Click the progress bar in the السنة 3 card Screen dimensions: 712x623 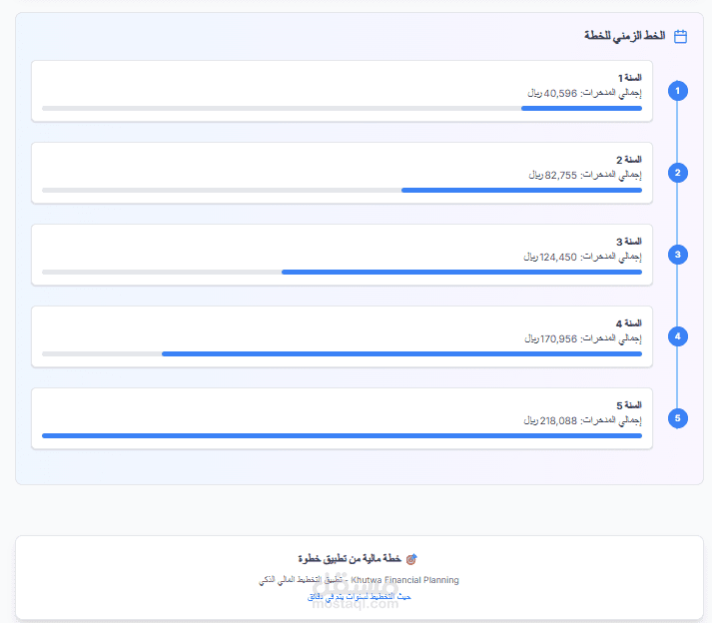[x=342, y=272]
